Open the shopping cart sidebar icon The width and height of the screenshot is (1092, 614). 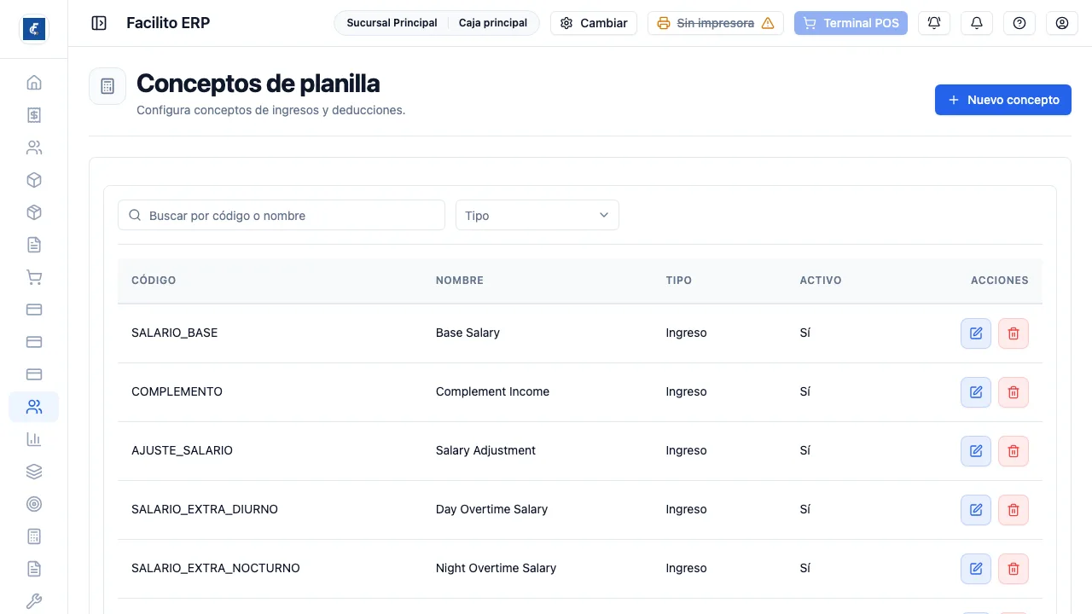[34, 277]
